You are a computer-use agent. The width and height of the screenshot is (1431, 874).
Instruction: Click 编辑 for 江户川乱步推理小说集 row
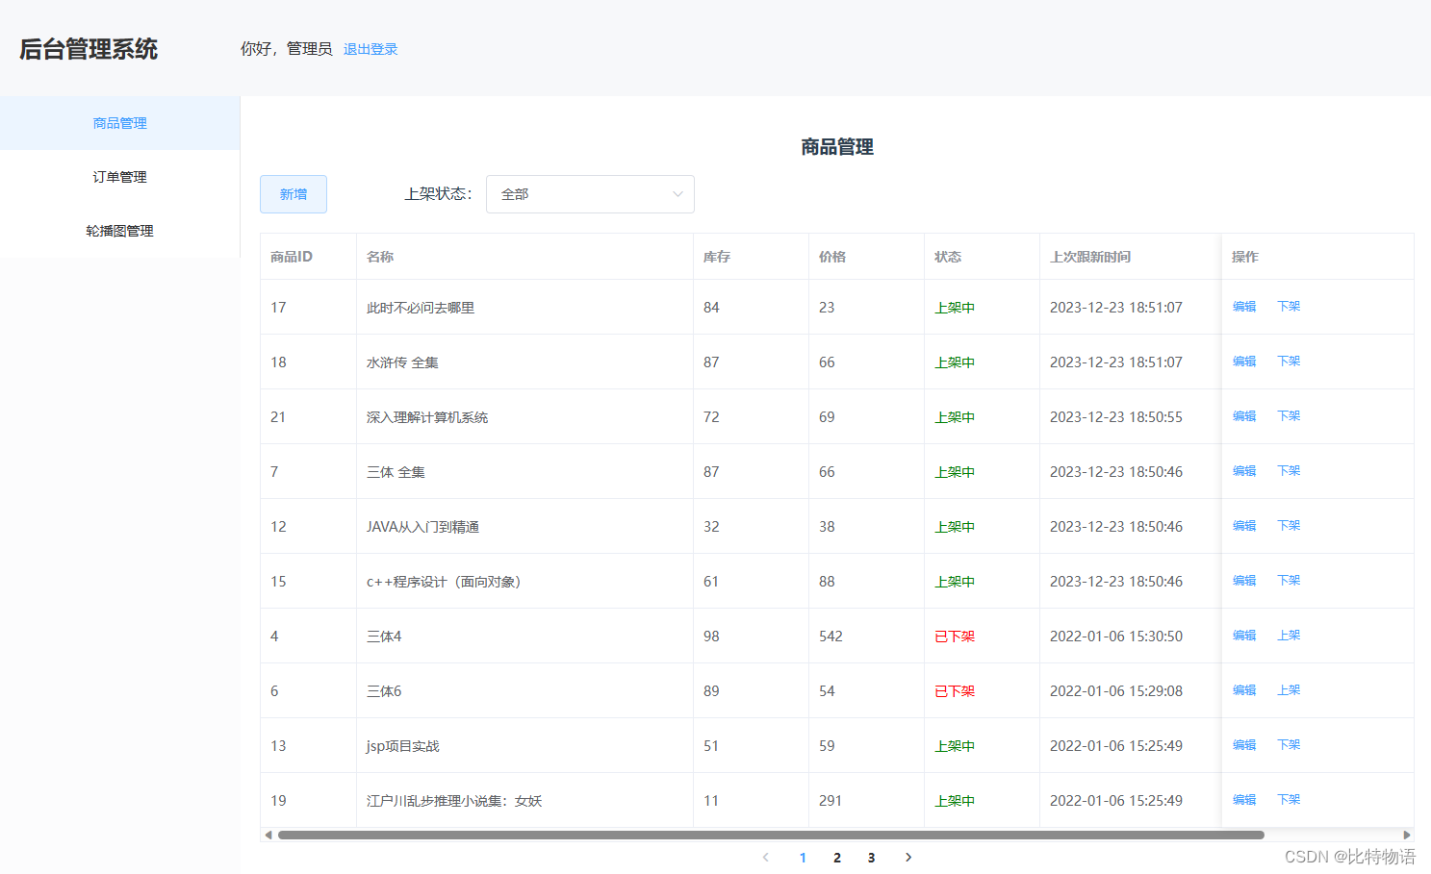pos(1244,800)
